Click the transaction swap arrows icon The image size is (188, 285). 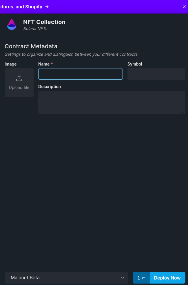point(143,278)
